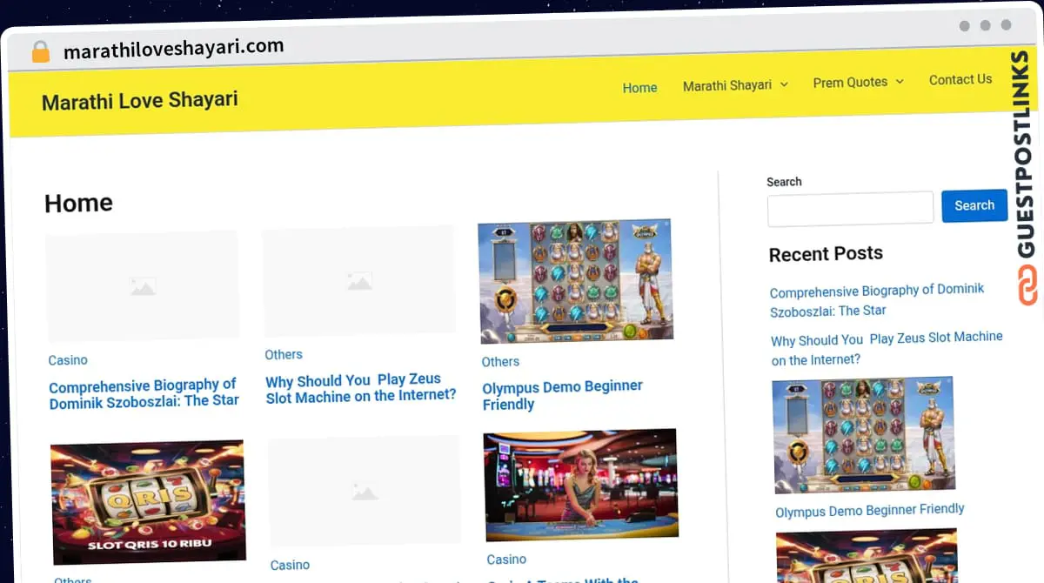The width and height of the screenshot is (1044, 583).
Task: Click the padlock icon in address bar
Action: tap(40, 52)
